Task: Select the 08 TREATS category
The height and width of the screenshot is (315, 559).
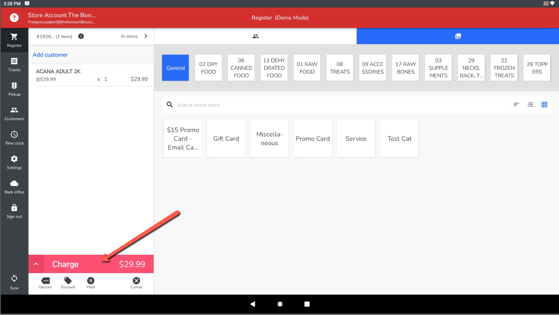Action: 340,68
